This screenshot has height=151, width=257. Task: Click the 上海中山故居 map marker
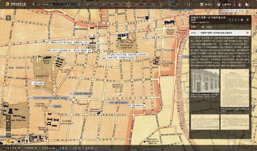point(38,83)
